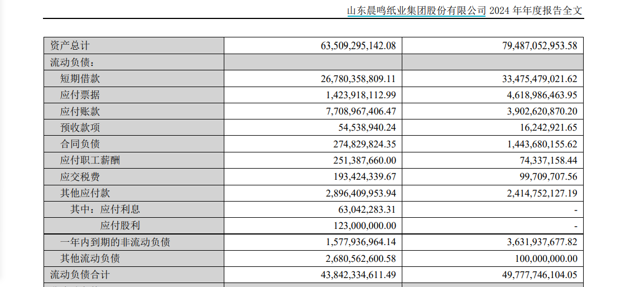Select the value 4,618,986,463.95
Viewport: 630px width, 287px height.
[542, 95]
